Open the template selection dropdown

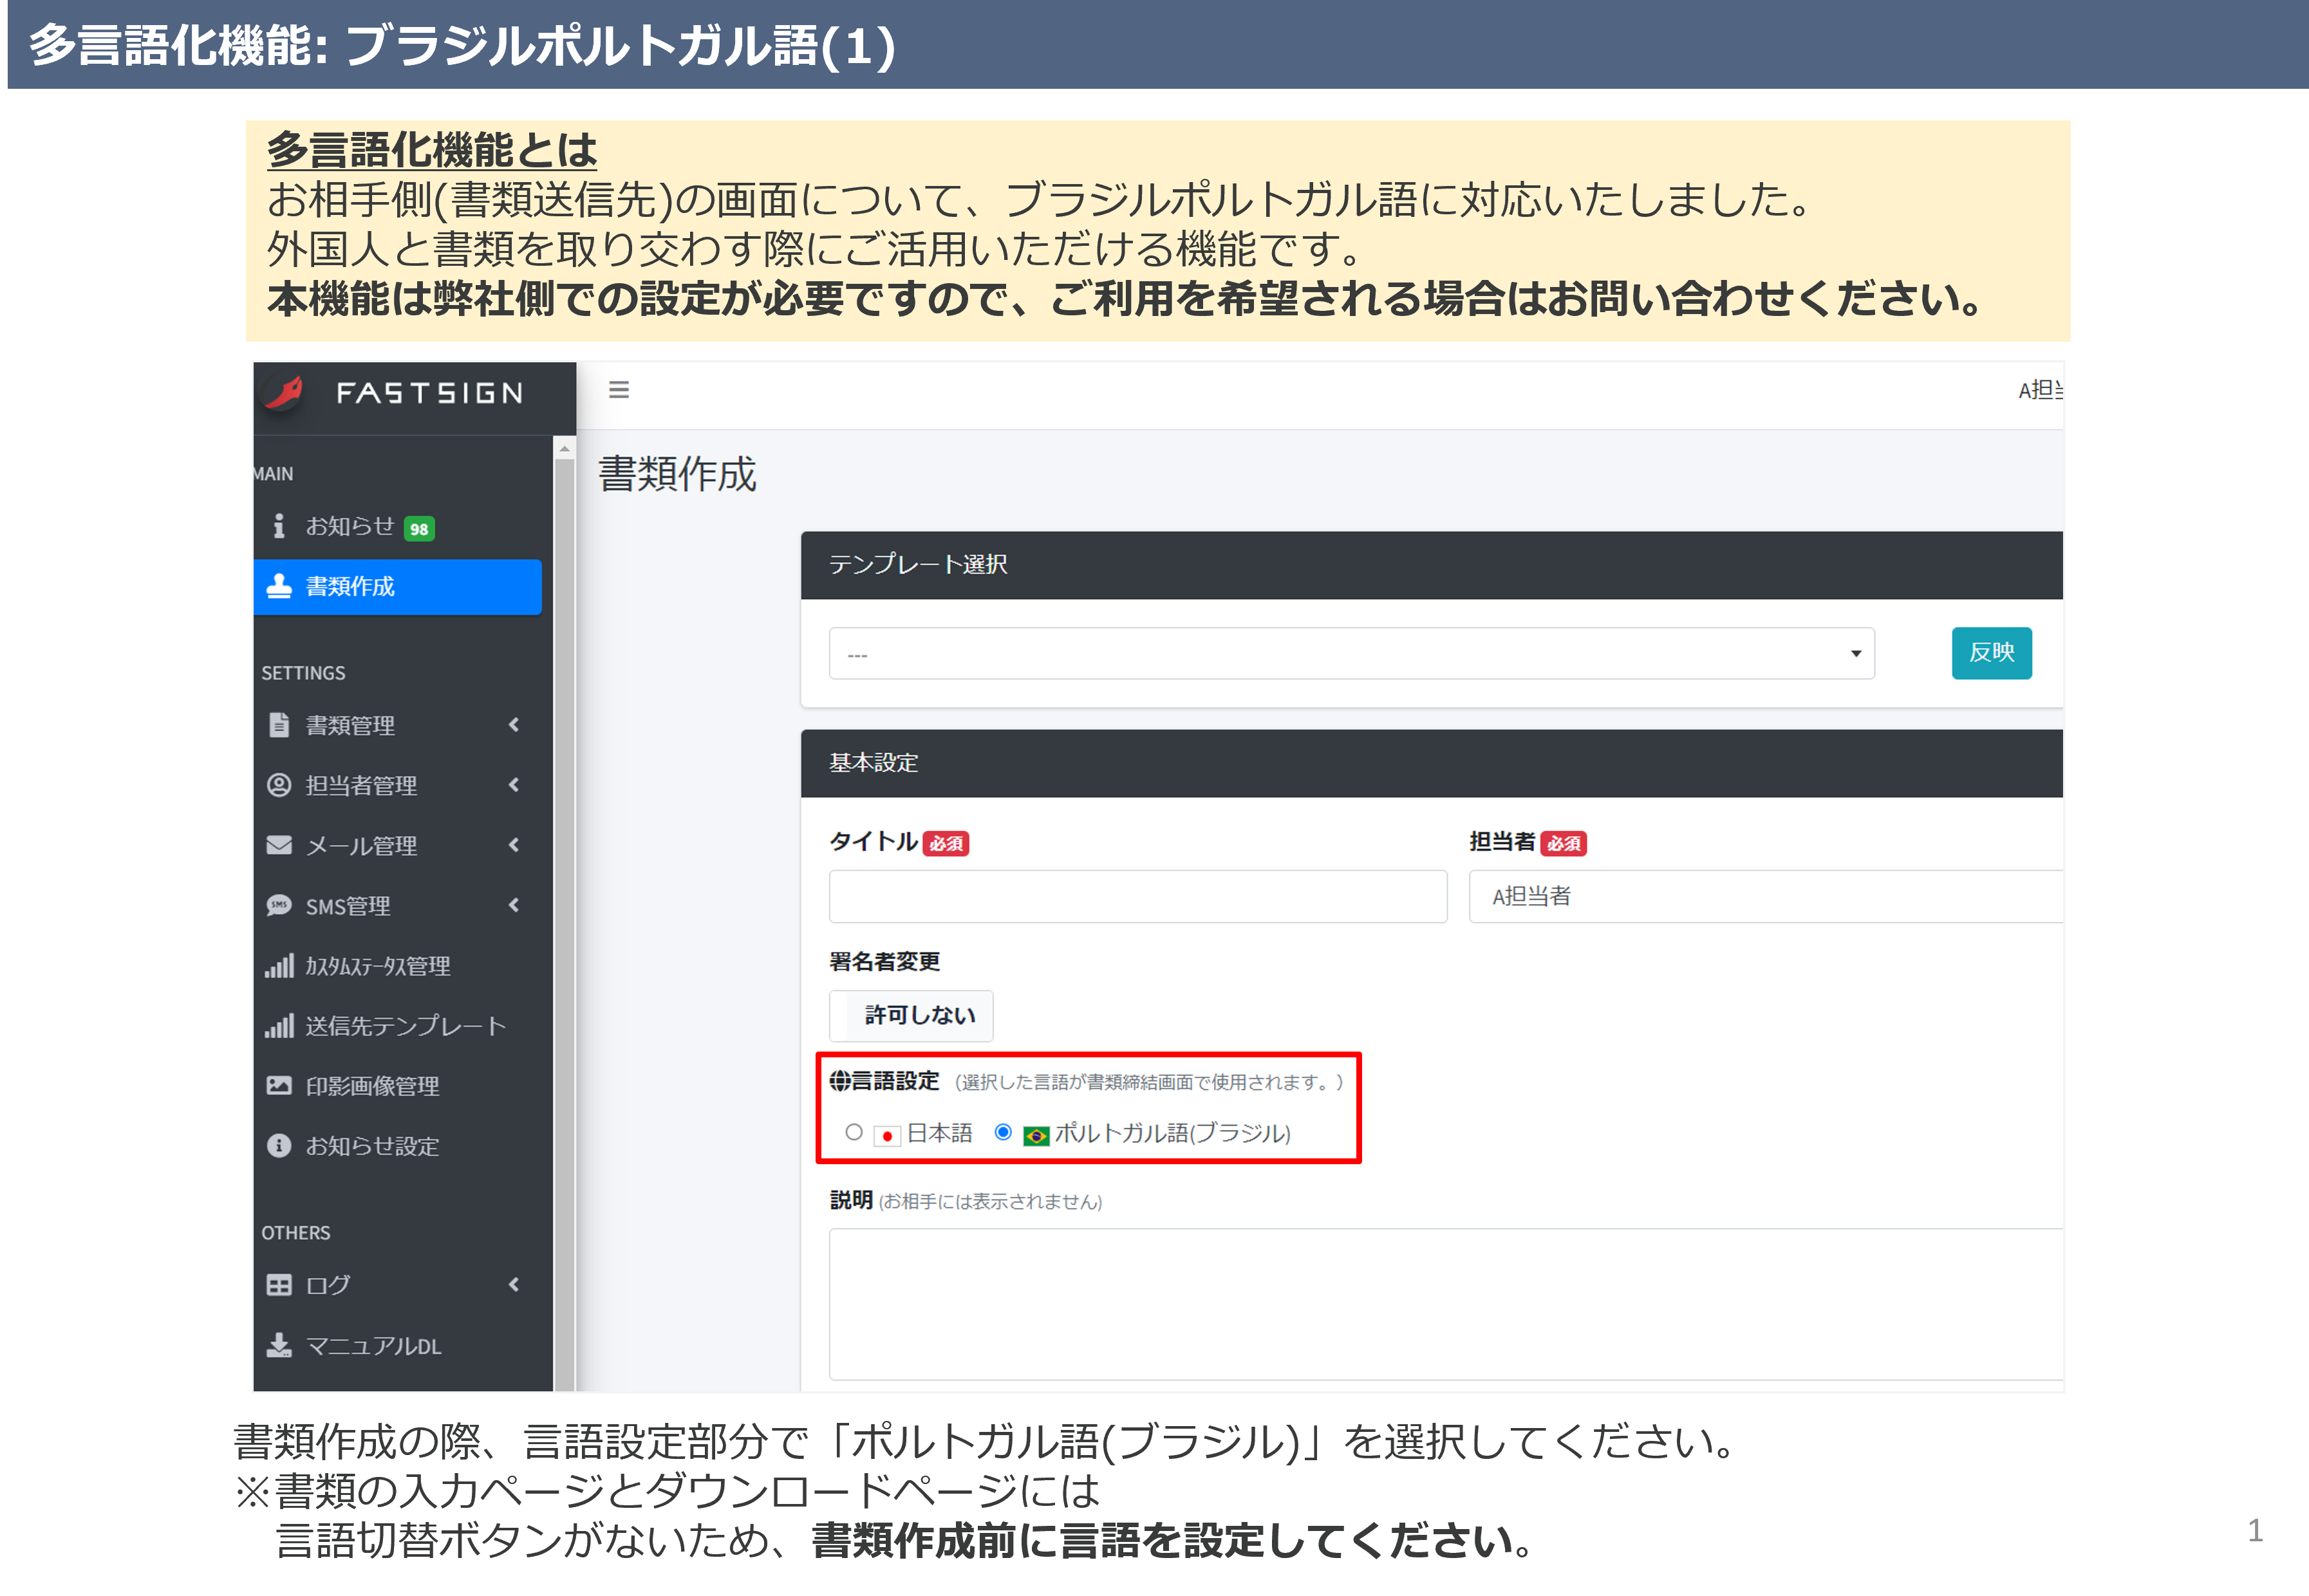click(x=1351, y=654)
